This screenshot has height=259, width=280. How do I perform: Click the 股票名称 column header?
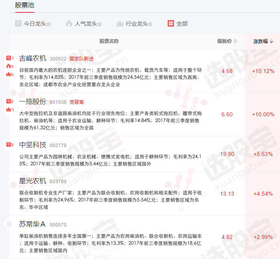(109, 41)
